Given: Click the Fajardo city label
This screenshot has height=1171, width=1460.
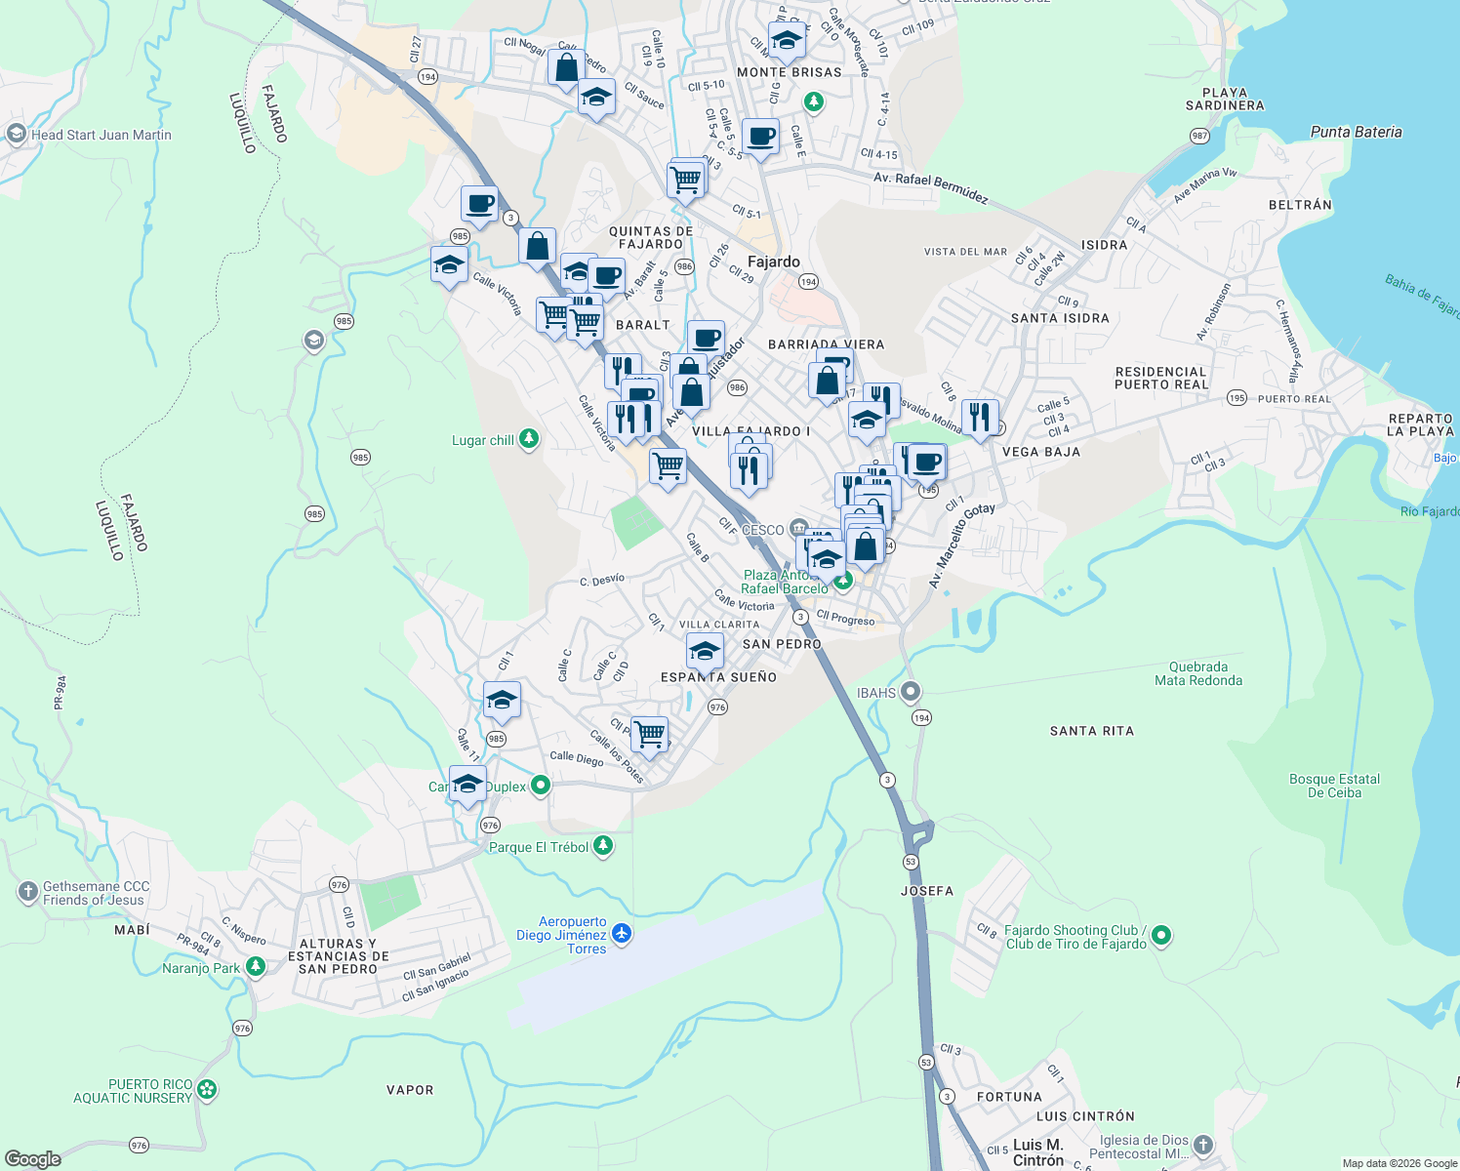Looking at the screenshot, I should 774,262.
